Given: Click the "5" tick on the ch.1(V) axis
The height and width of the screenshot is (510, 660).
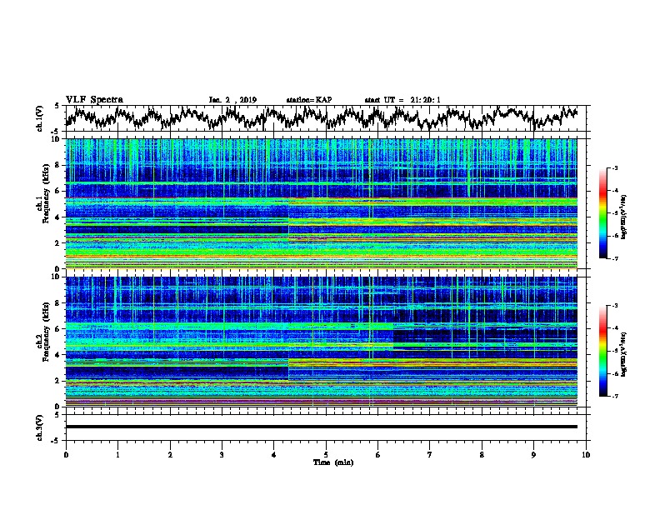Looking at the screenshot, I should point(57,106).
